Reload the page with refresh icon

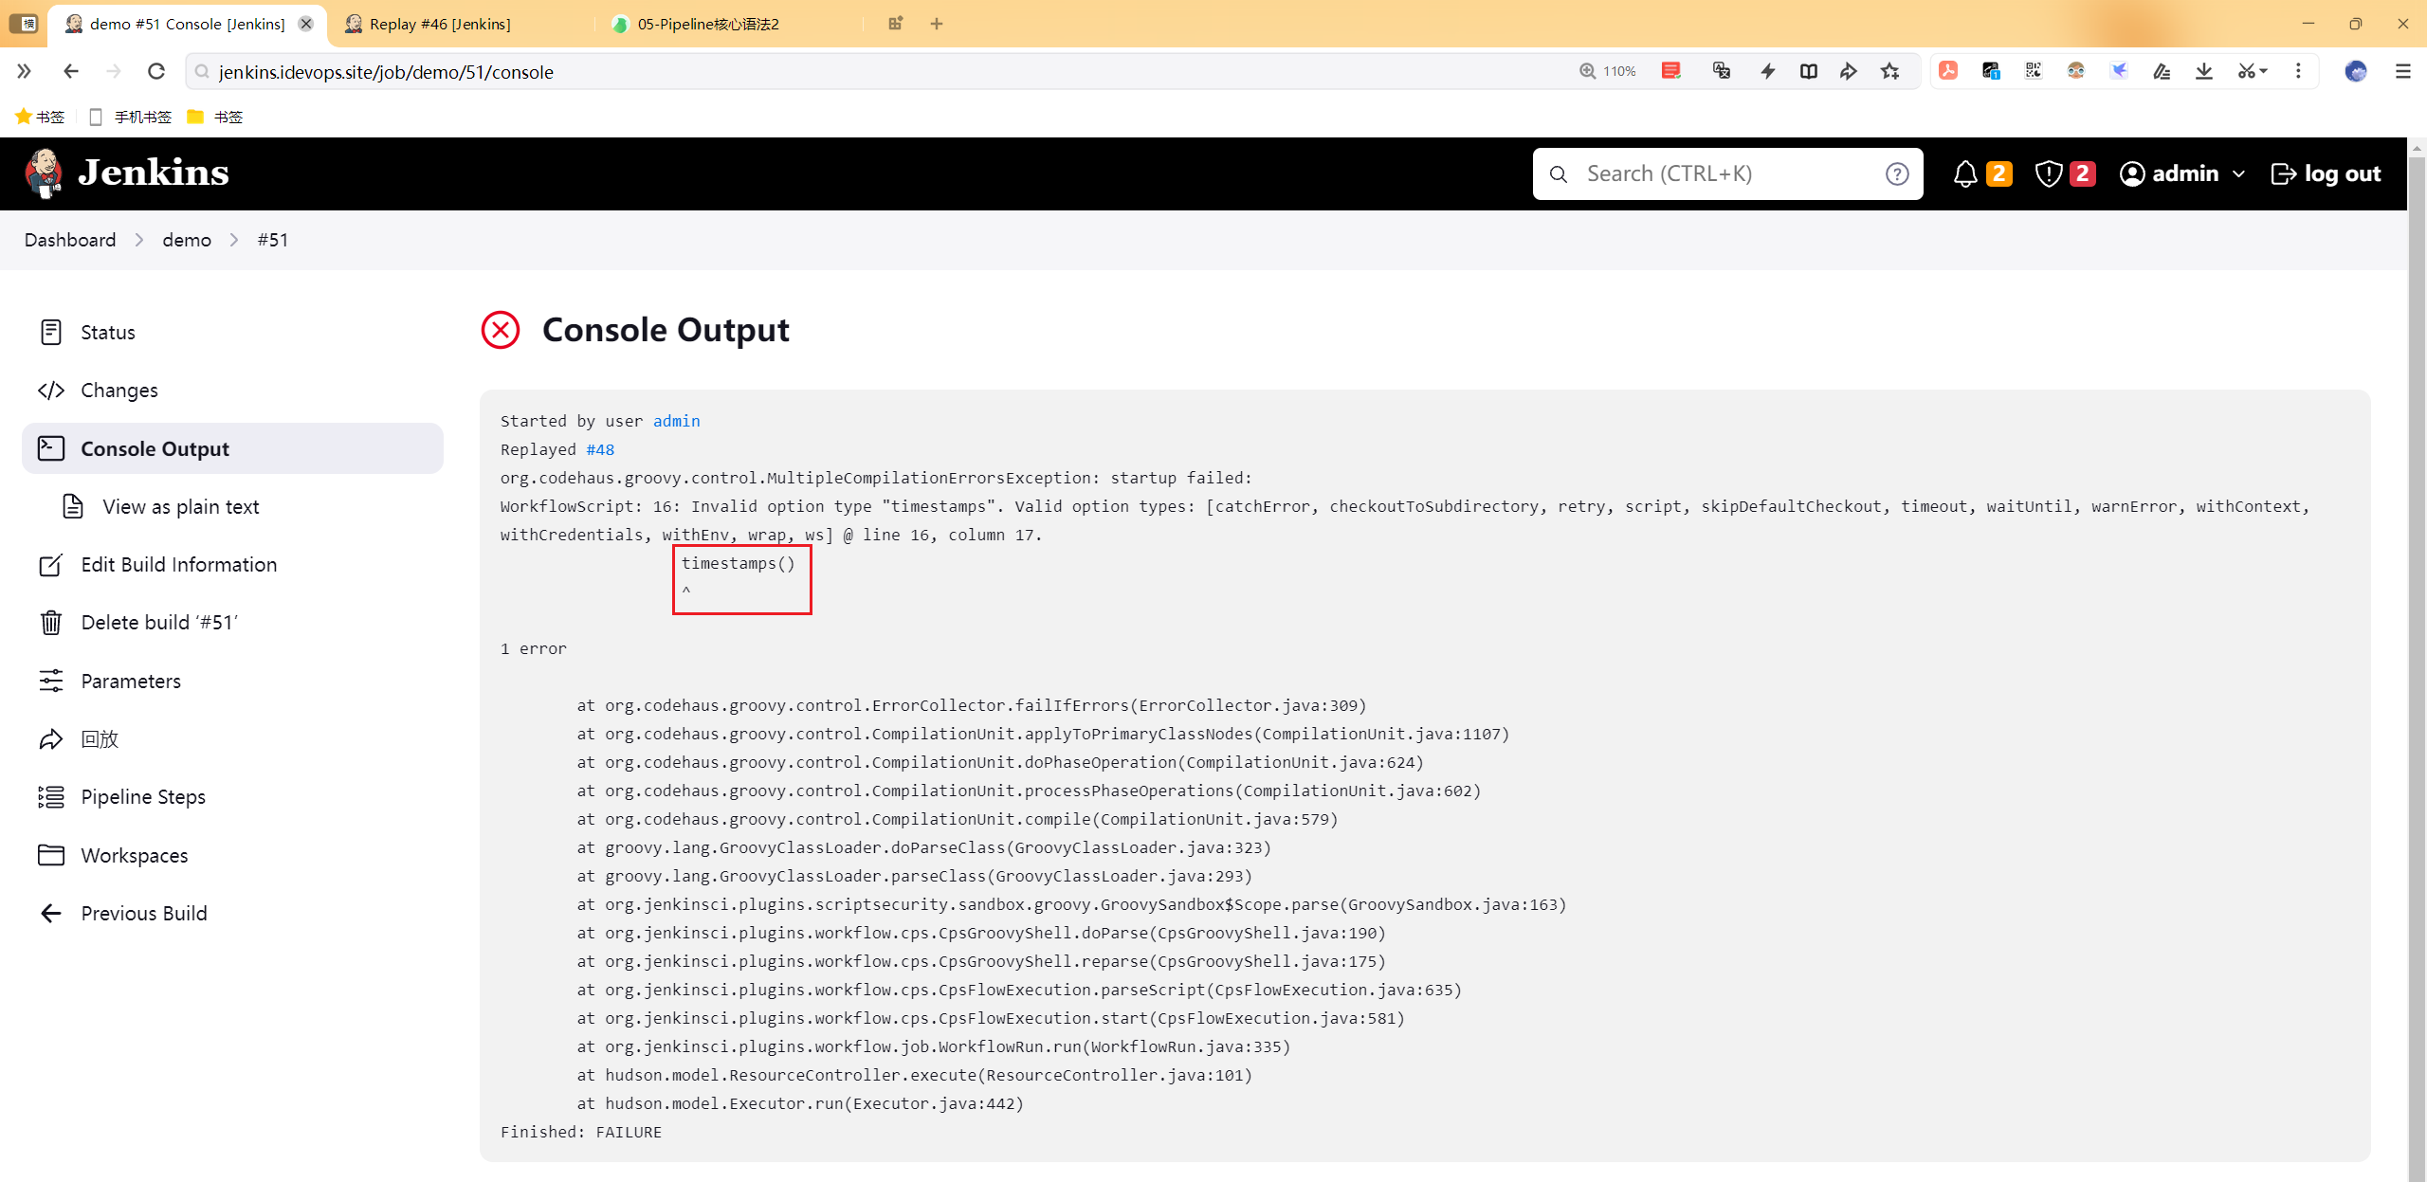coord(156,71)
